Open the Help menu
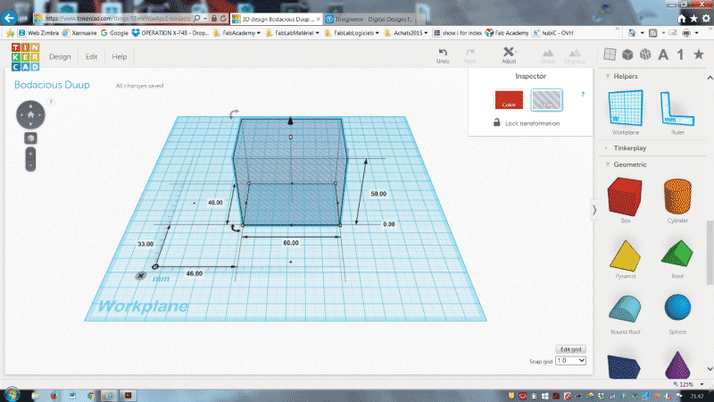 [120, 56]
